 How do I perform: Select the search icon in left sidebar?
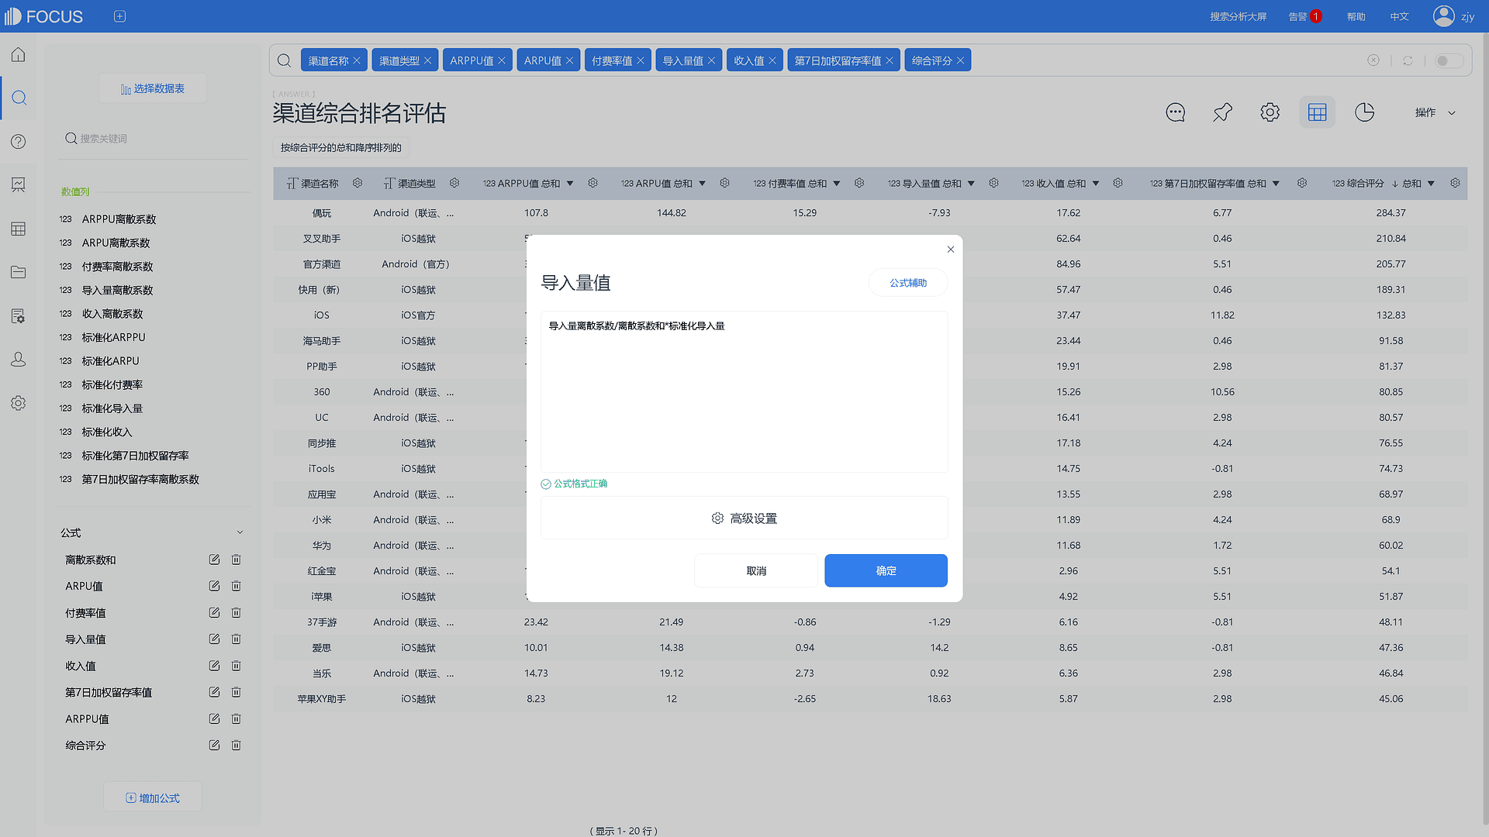[19, 98]
